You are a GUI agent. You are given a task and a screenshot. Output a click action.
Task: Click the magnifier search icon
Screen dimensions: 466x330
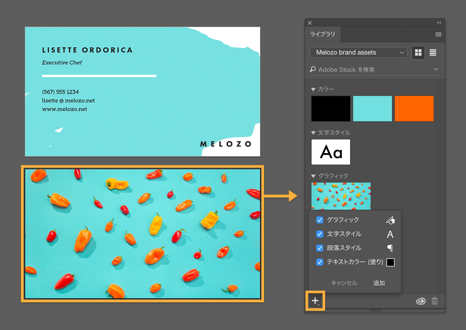pos(313,69)
